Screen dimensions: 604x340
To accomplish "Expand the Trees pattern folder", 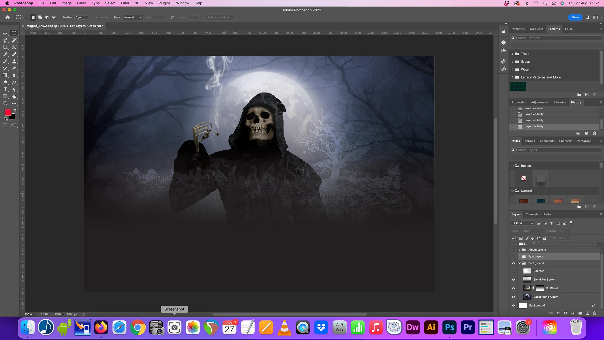I will pyautogui.click(x=513, y=54).
